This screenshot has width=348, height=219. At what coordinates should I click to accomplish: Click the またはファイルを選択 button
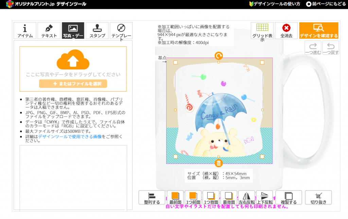pyautogui.click(x=73, y=84)
